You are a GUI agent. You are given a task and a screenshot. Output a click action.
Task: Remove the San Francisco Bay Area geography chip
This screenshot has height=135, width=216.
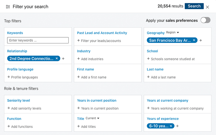click(194, 40)
